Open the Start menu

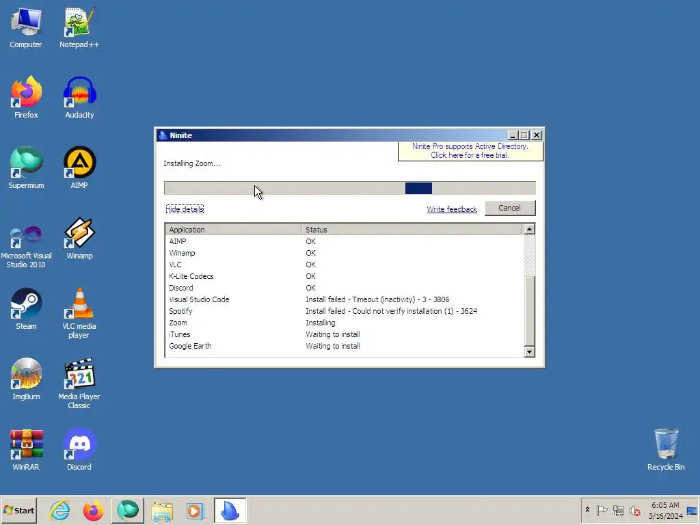(18, 510)
